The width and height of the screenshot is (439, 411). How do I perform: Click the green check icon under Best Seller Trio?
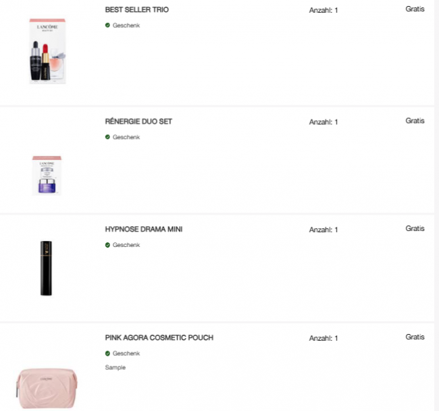(107, 25)
